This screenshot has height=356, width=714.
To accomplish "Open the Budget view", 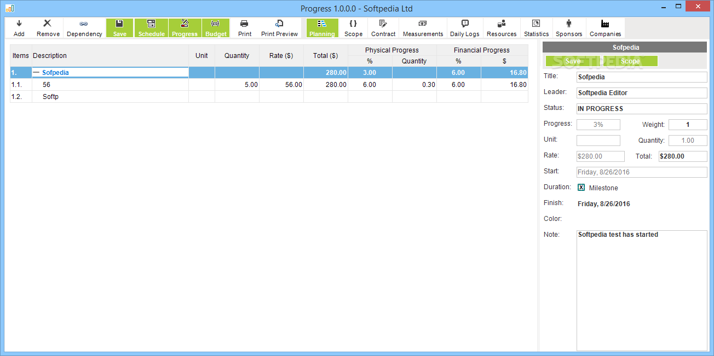I will pyautogui.click(x=216, y=28).
